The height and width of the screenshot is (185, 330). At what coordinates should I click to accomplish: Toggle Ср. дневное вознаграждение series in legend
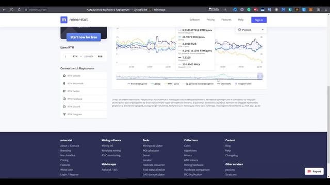pyautogui.click(x=198, y=84)
